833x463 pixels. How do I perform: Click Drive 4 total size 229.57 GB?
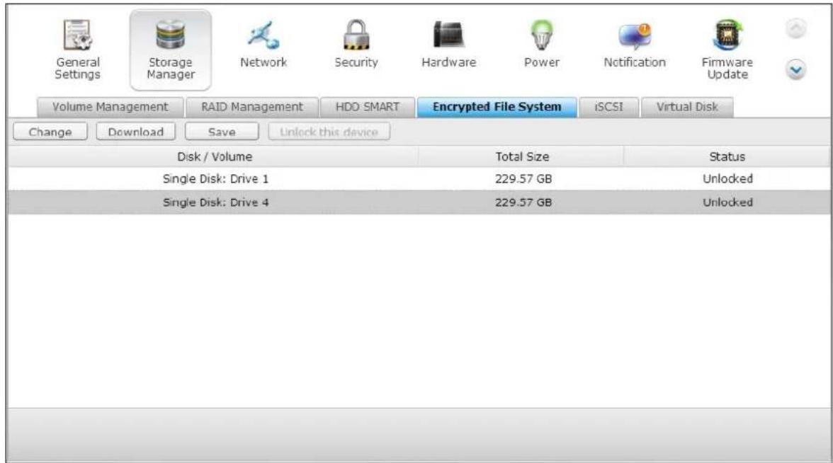(523, 202)
